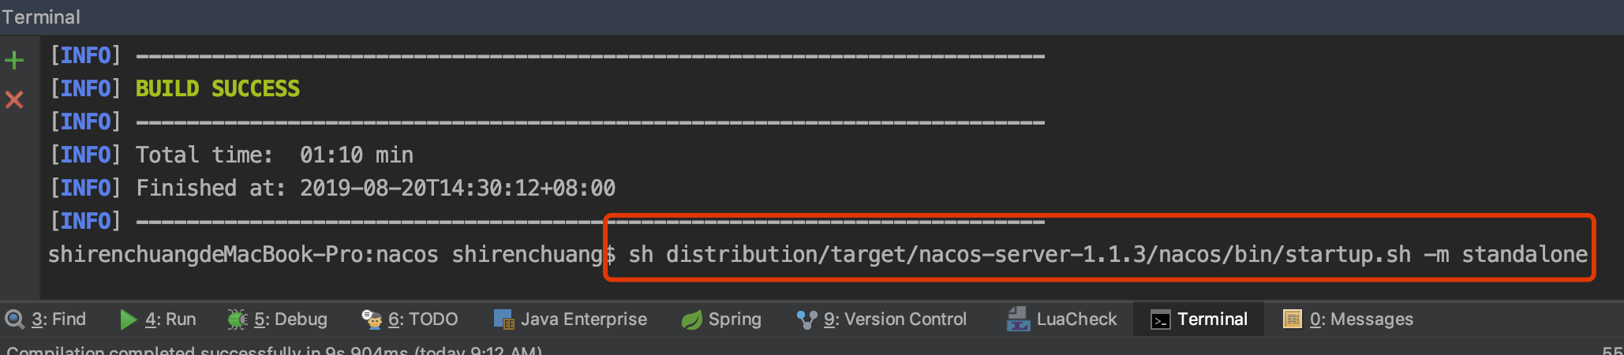Open the Find tool window magnifier icon

(15, 319)
